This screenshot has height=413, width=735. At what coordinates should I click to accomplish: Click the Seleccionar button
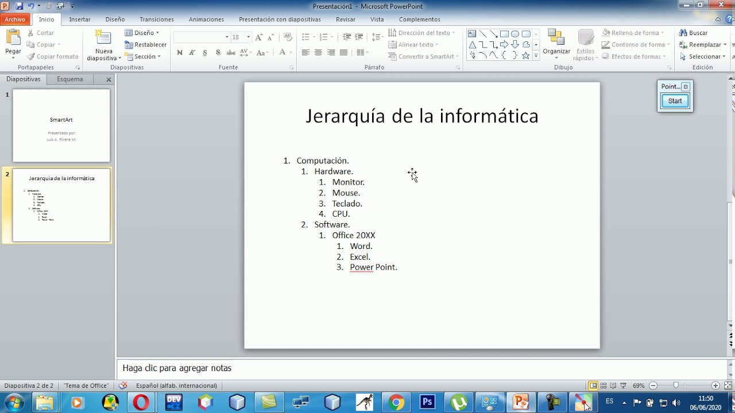click(703, 56)
